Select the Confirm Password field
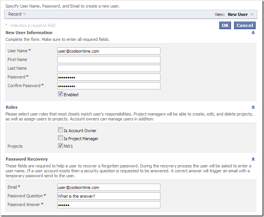264x217 pixels. (x=108, y=86)
